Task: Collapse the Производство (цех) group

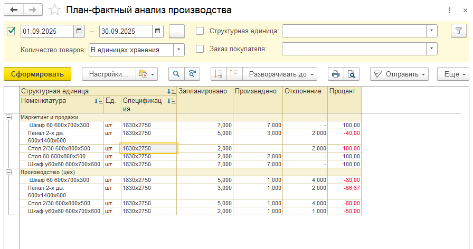Action: [8, 172]
